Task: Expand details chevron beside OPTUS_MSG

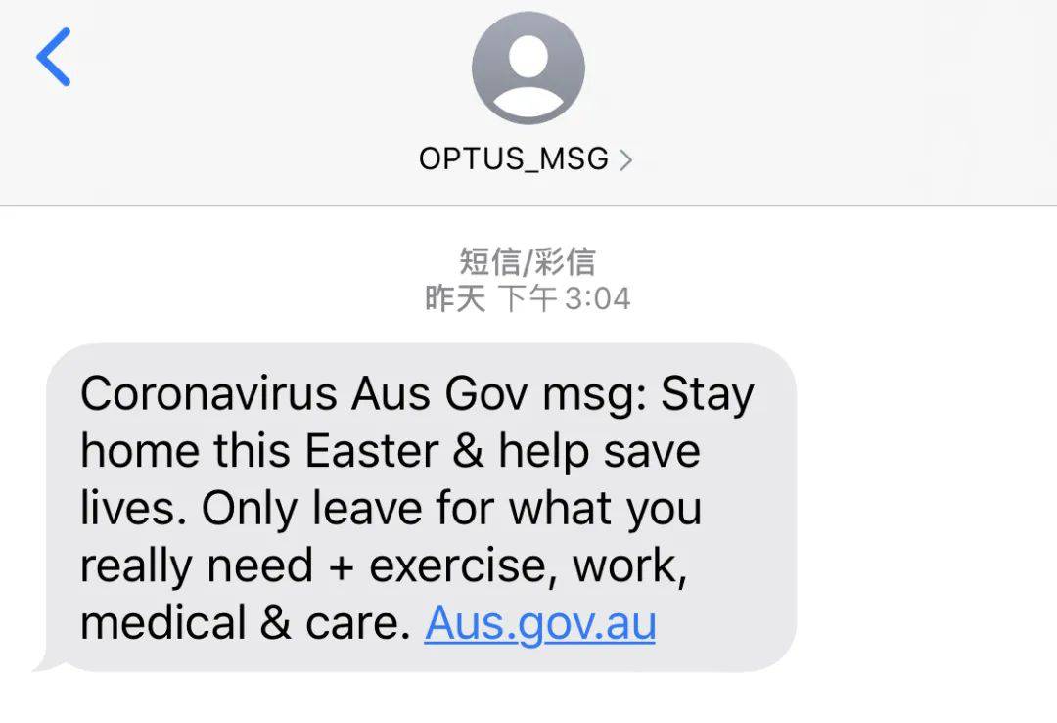Action: point(625,159)
